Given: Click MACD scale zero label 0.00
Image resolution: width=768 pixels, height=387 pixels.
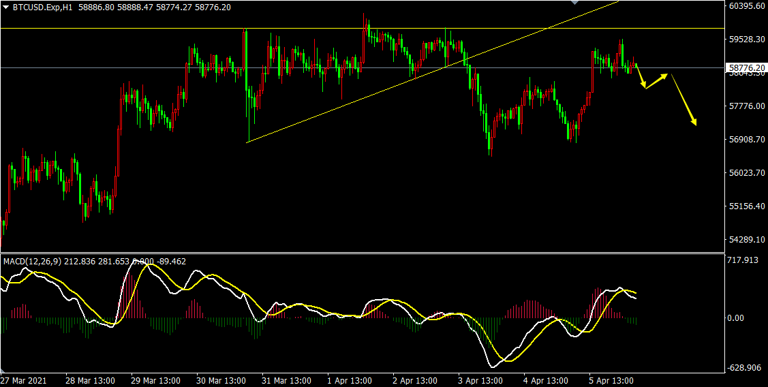Looking at the screenshot, I should [737, 318].
